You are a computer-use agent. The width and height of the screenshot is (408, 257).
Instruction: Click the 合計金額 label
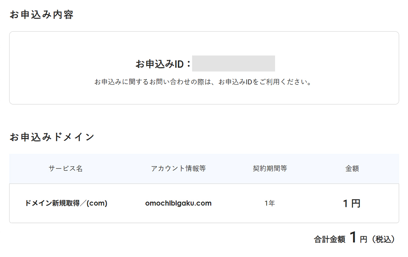click(x=329, y=240)
